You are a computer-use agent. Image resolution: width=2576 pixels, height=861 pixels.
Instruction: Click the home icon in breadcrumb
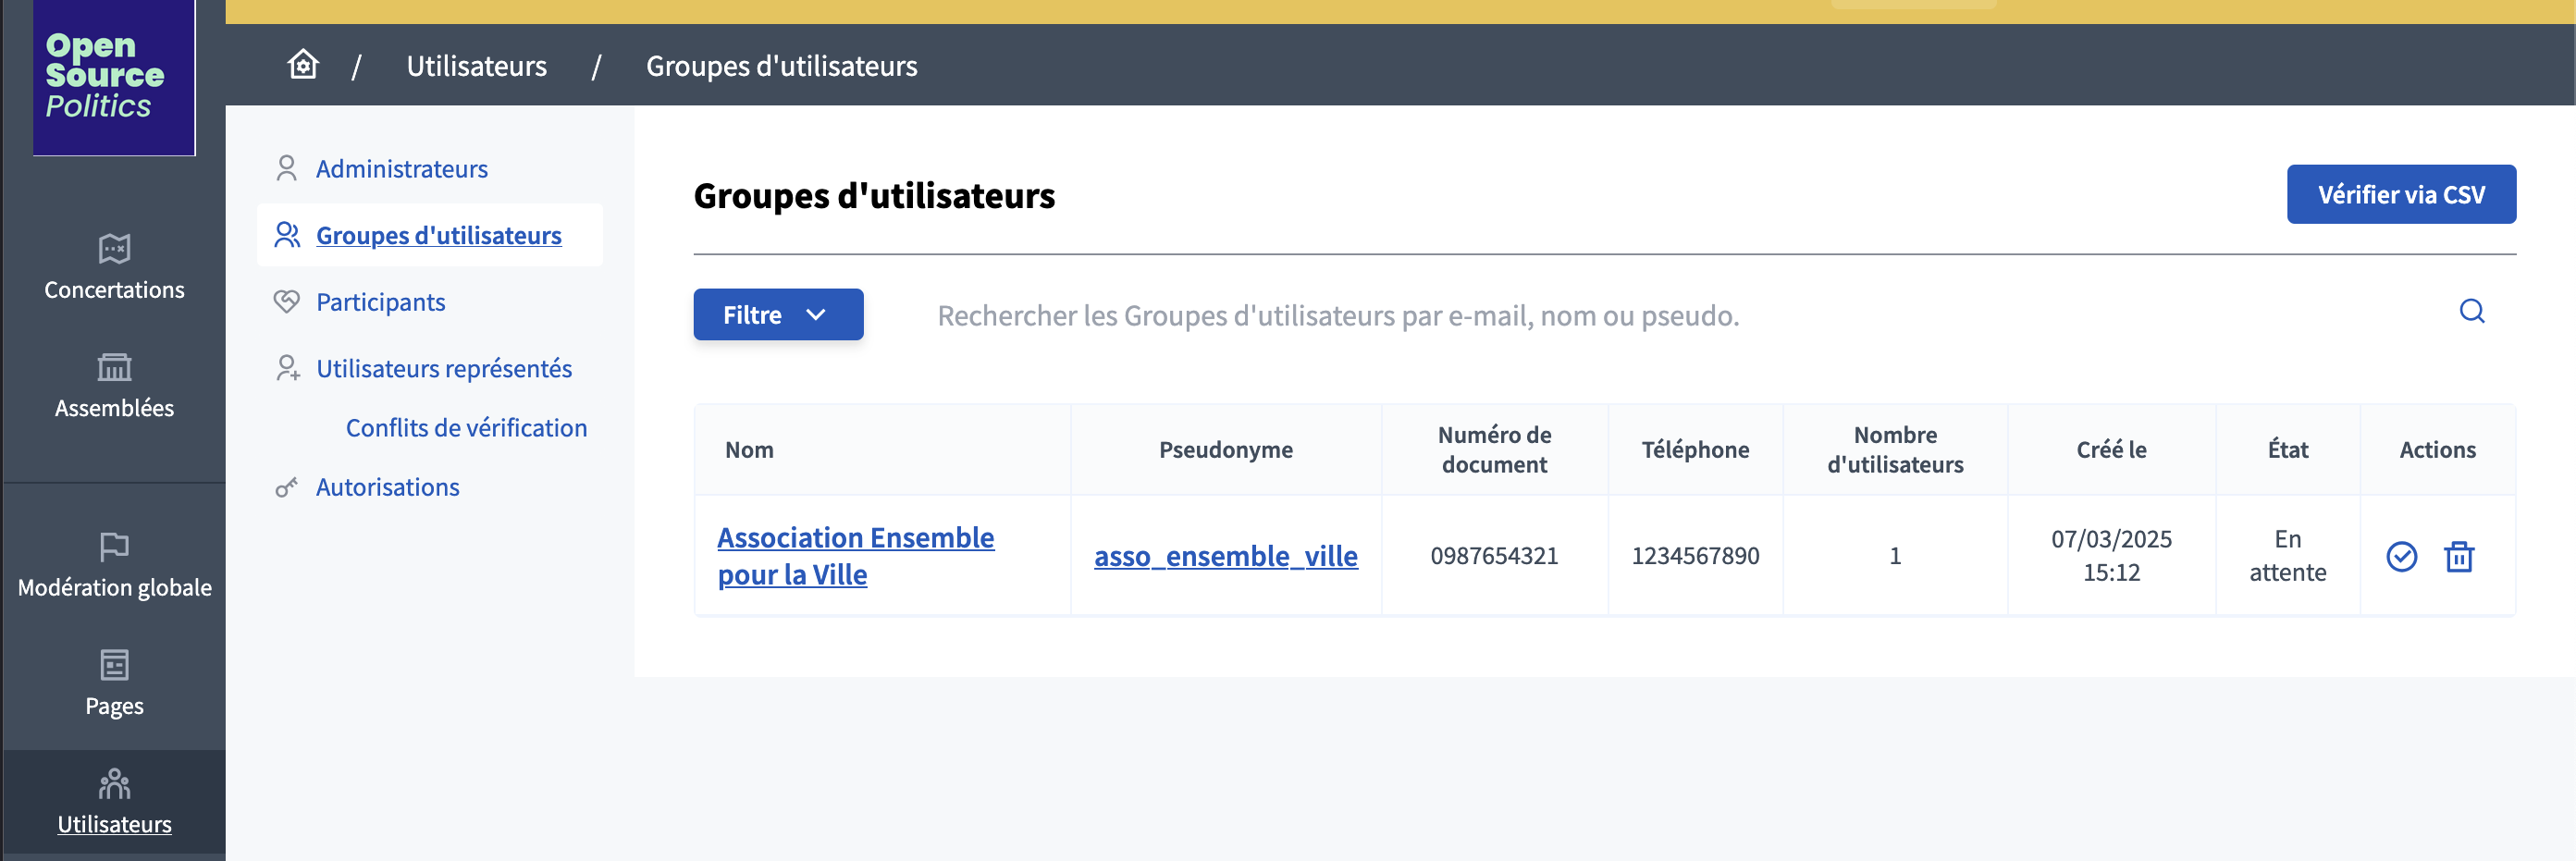click(x=303, y=65)
